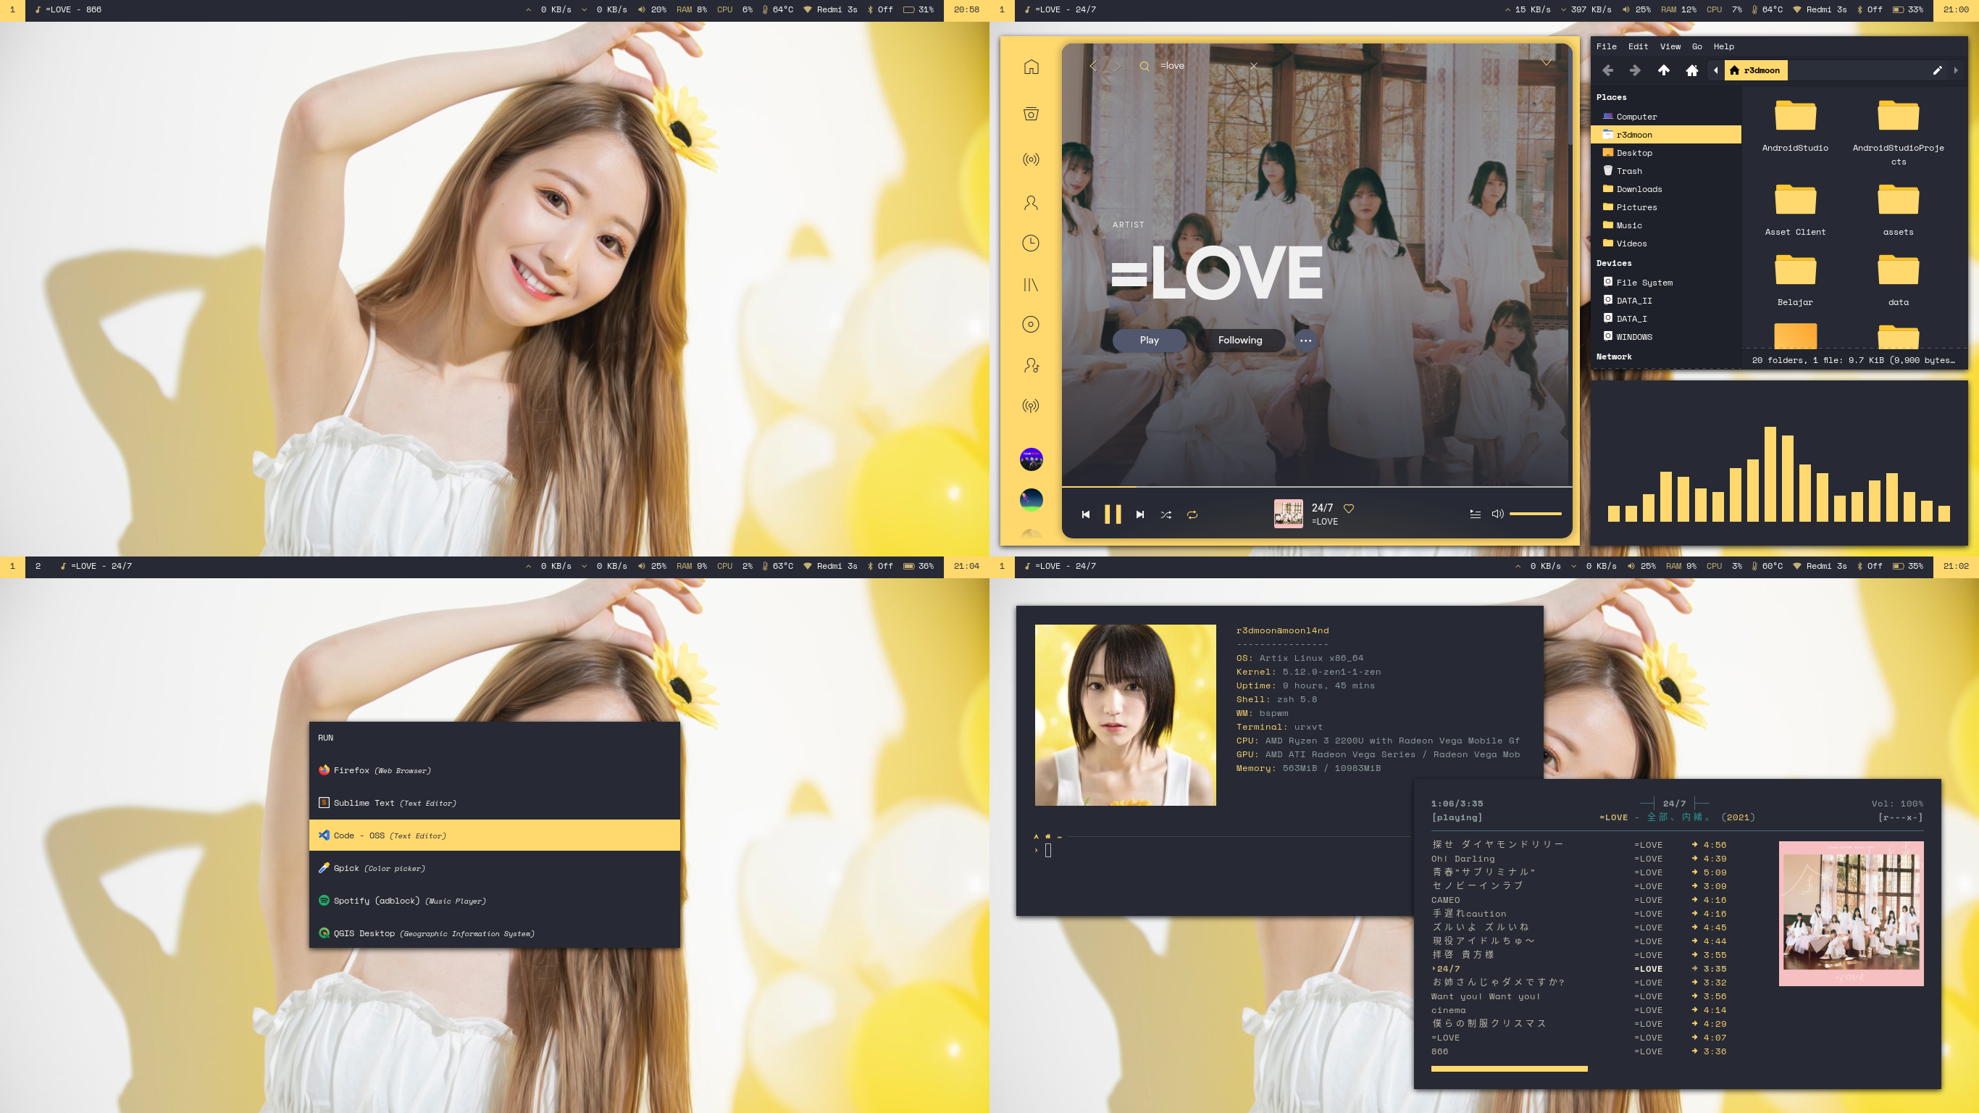Open the AndroidStudio folder
Screen dimensions: 1979x1113
(x=1794, y=125)
